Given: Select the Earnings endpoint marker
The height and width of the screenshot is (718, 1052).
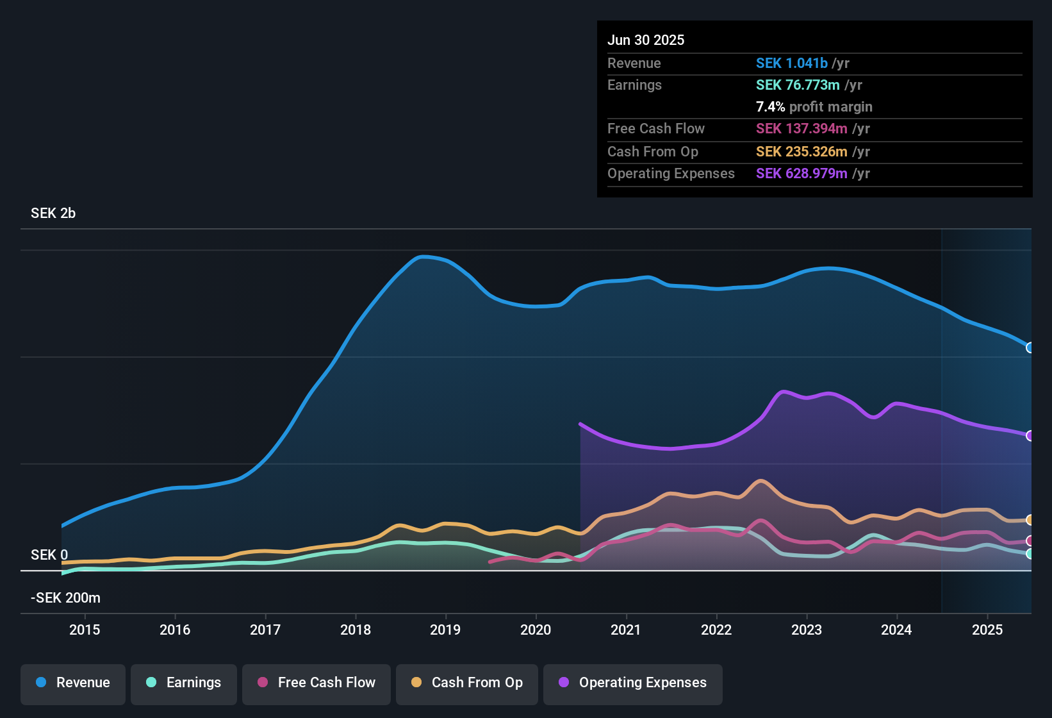Looking at the screenshot, I should [1030, 554].
